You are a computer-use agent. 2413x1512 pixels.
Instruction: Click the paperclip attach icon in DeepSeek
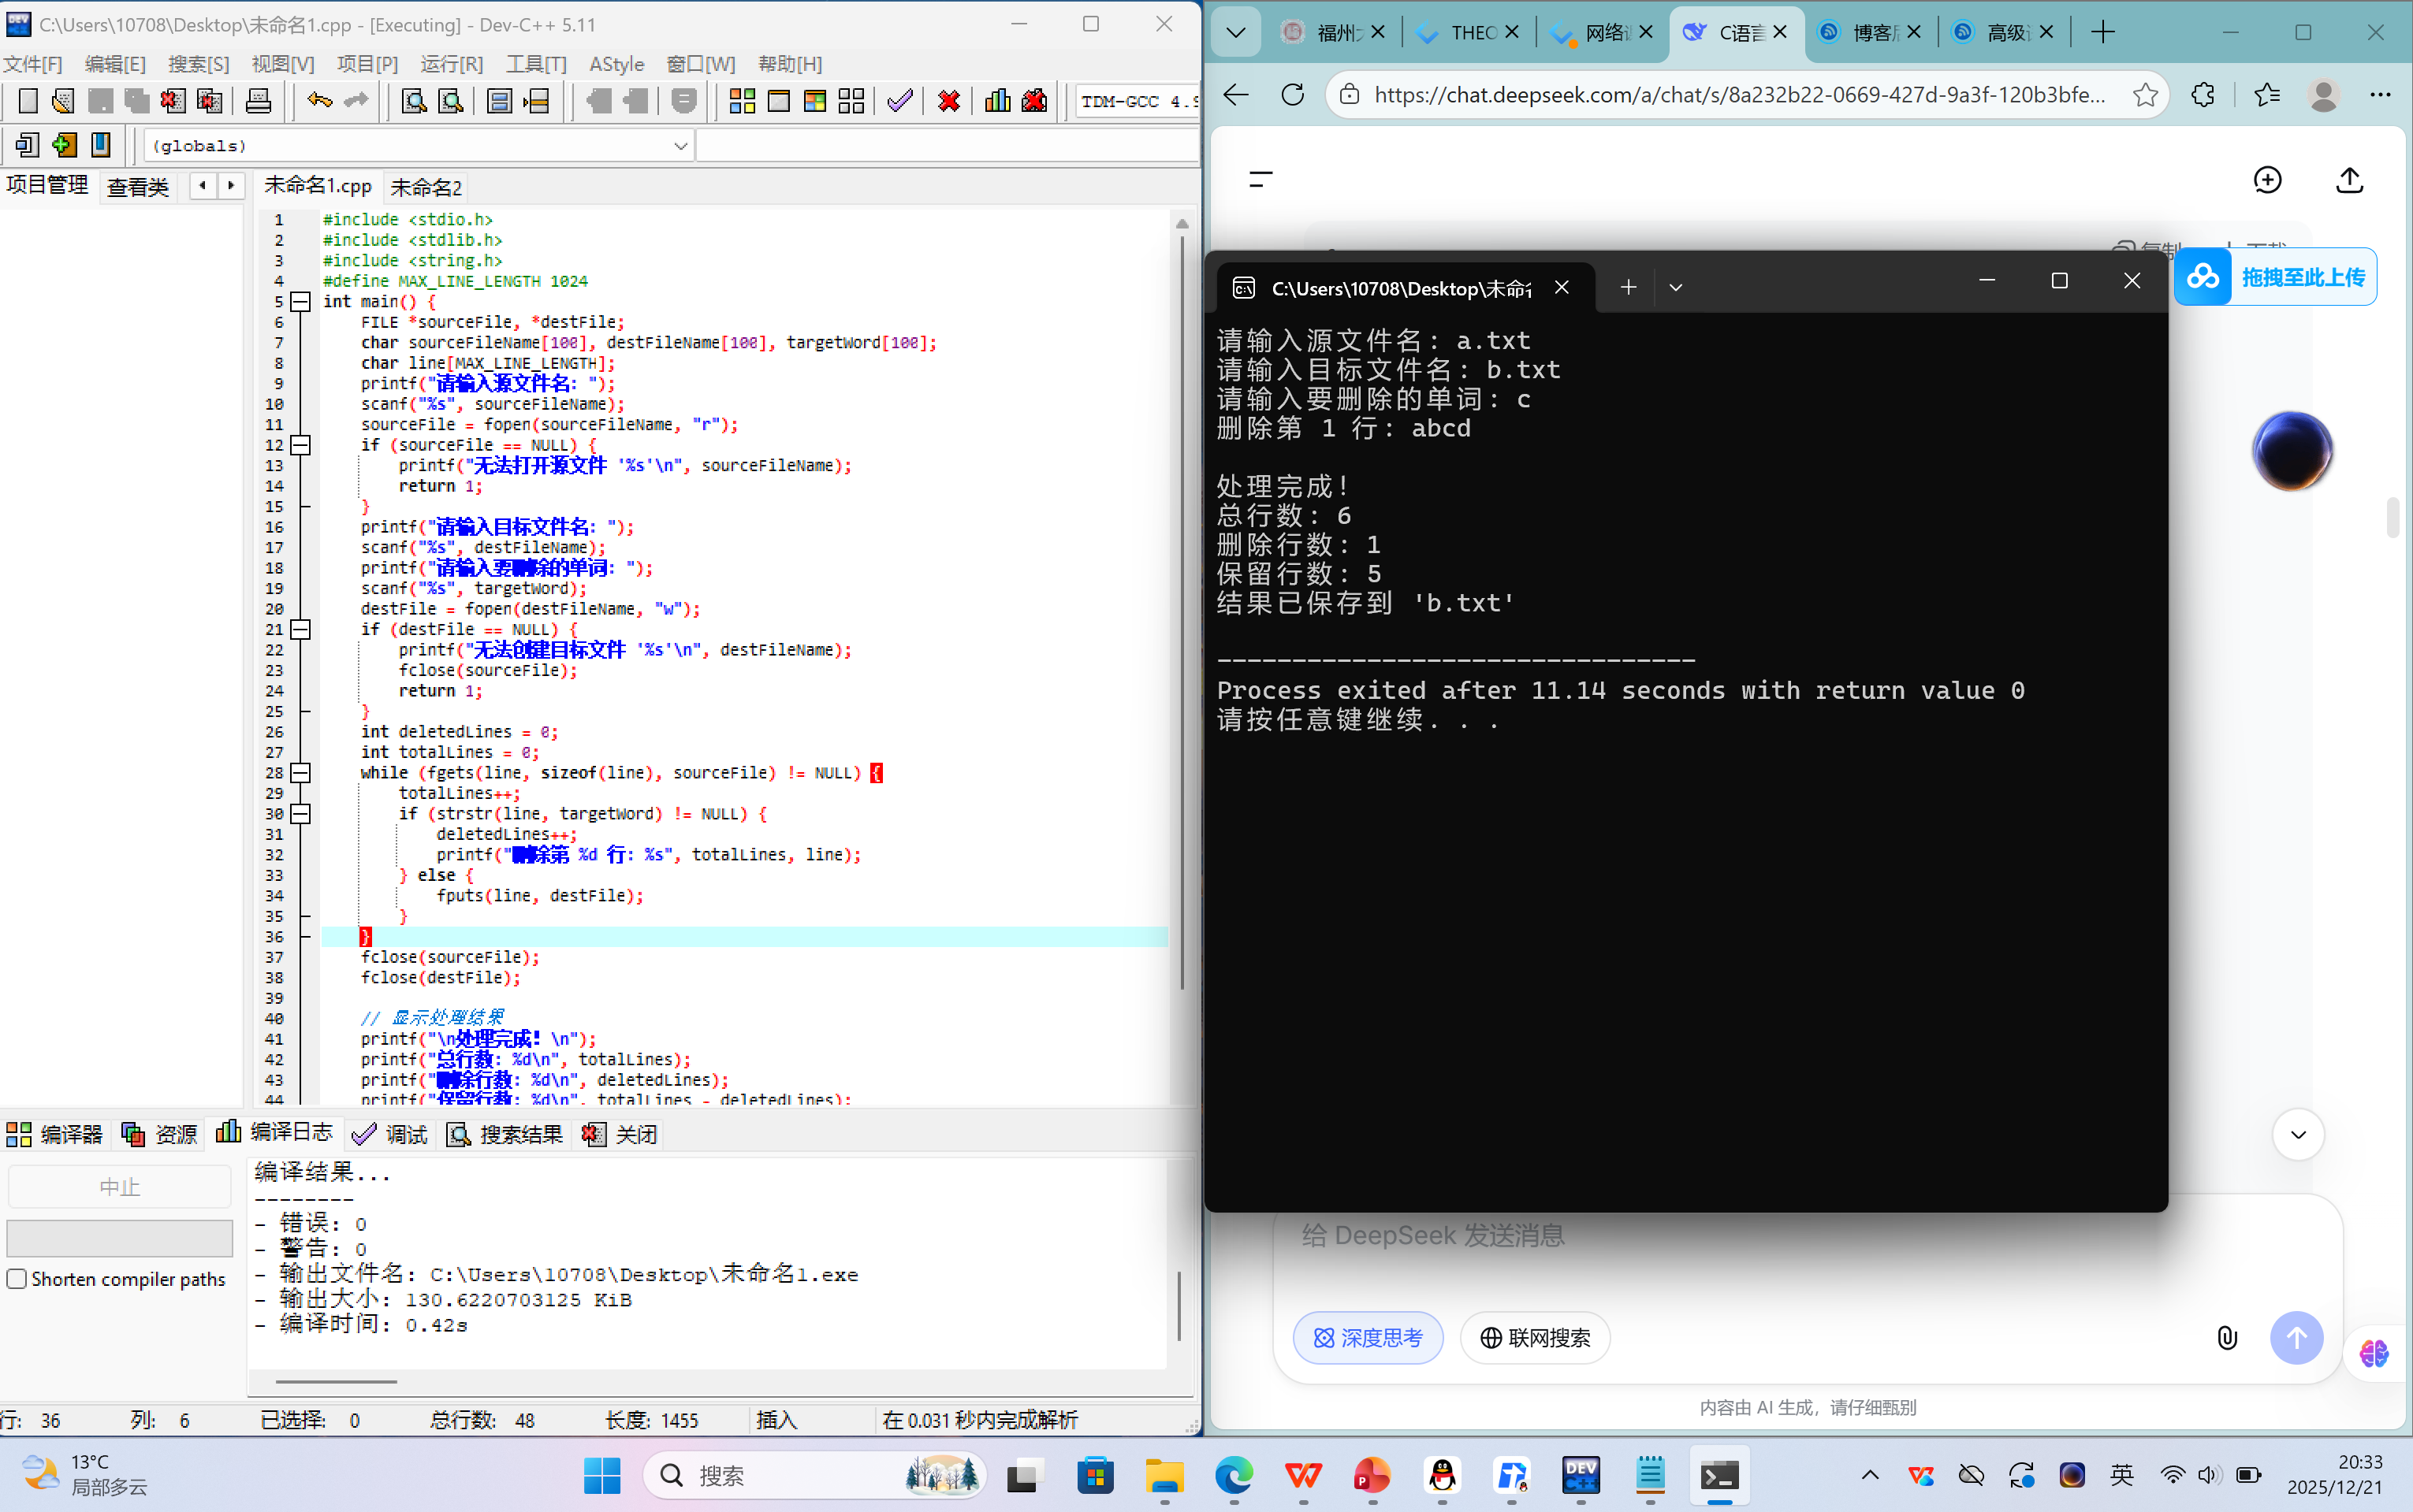pyautogui.click(x=2226, y=1338)
